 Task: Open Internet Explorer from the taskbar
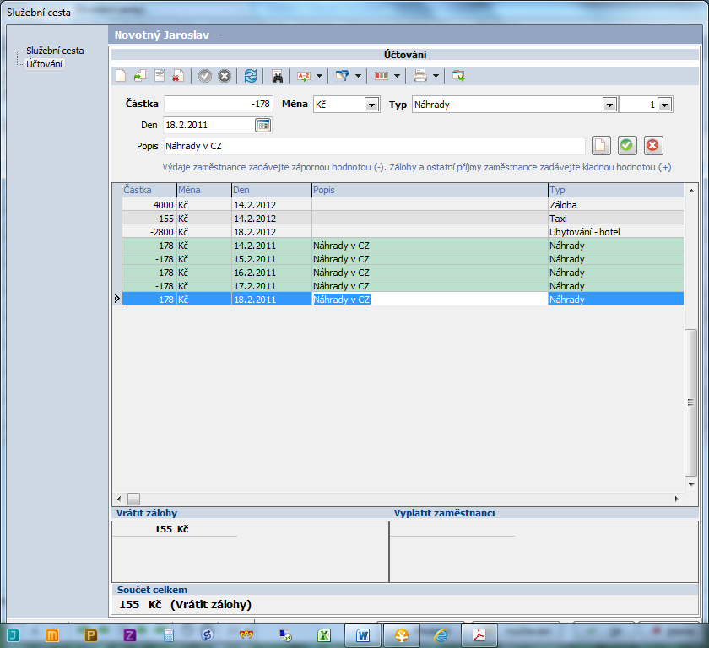pyautogui.click(x=441, y=635)
